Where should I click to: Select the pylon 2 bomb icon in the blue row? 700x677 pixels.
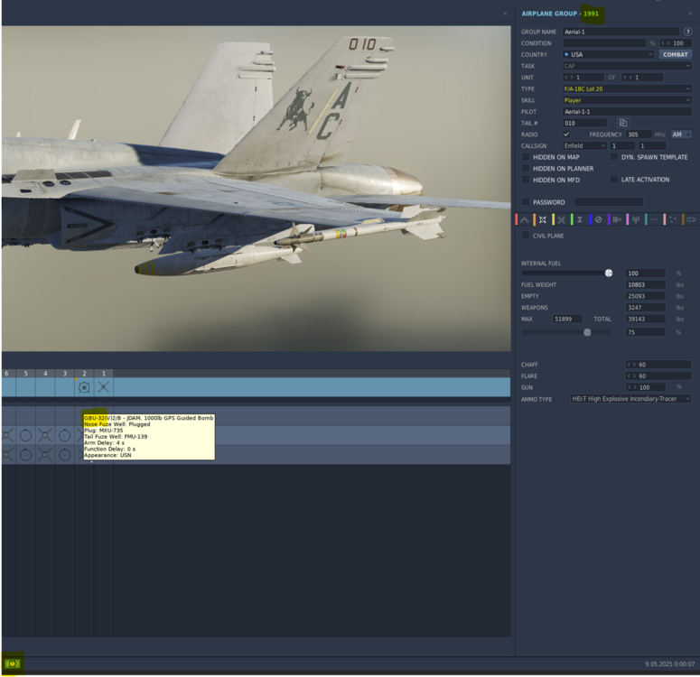pos(84,387)
